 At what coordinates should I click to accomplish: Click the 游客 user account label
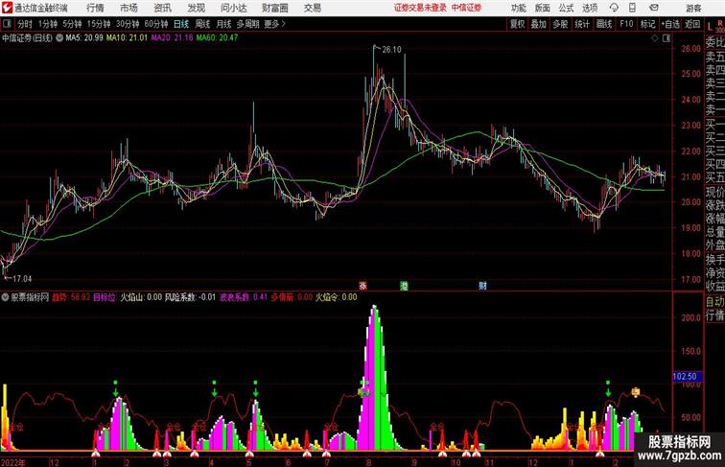(x=693, y=8)
